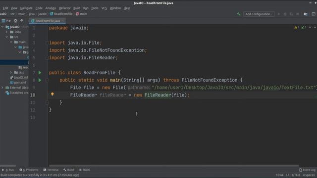The height and width of the screenshot is (178, 317).
Task: Click the yellow intention lightbulb on line 10
Action: tap(53, 94)
